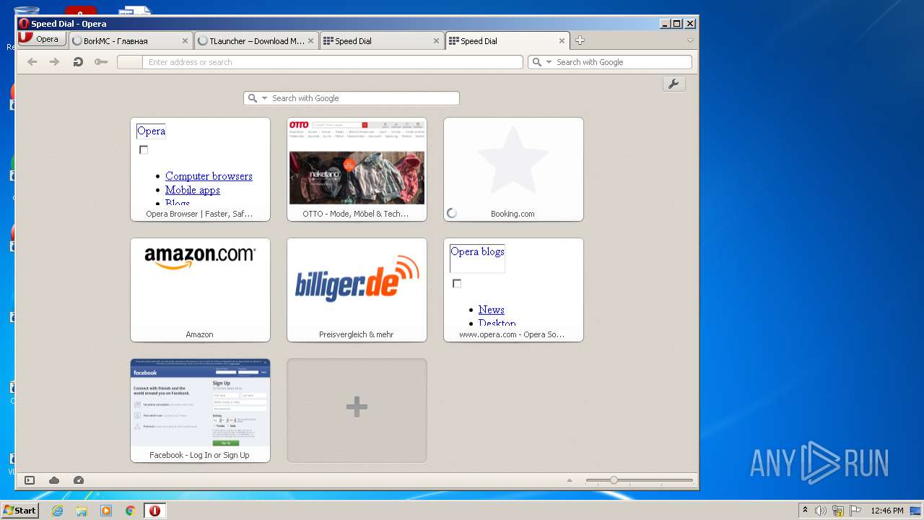The height and width of the screenshot is (520, 924).
Task: Open Opera Browser speed dial tile
Action: [x=200, y=169]
